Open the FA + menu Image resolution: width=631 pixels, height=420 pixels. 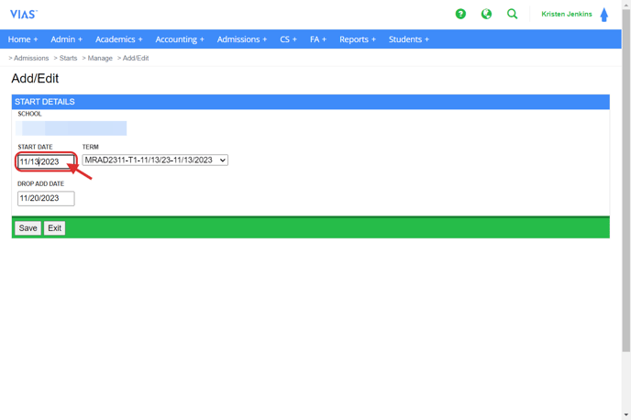point(318,39)
